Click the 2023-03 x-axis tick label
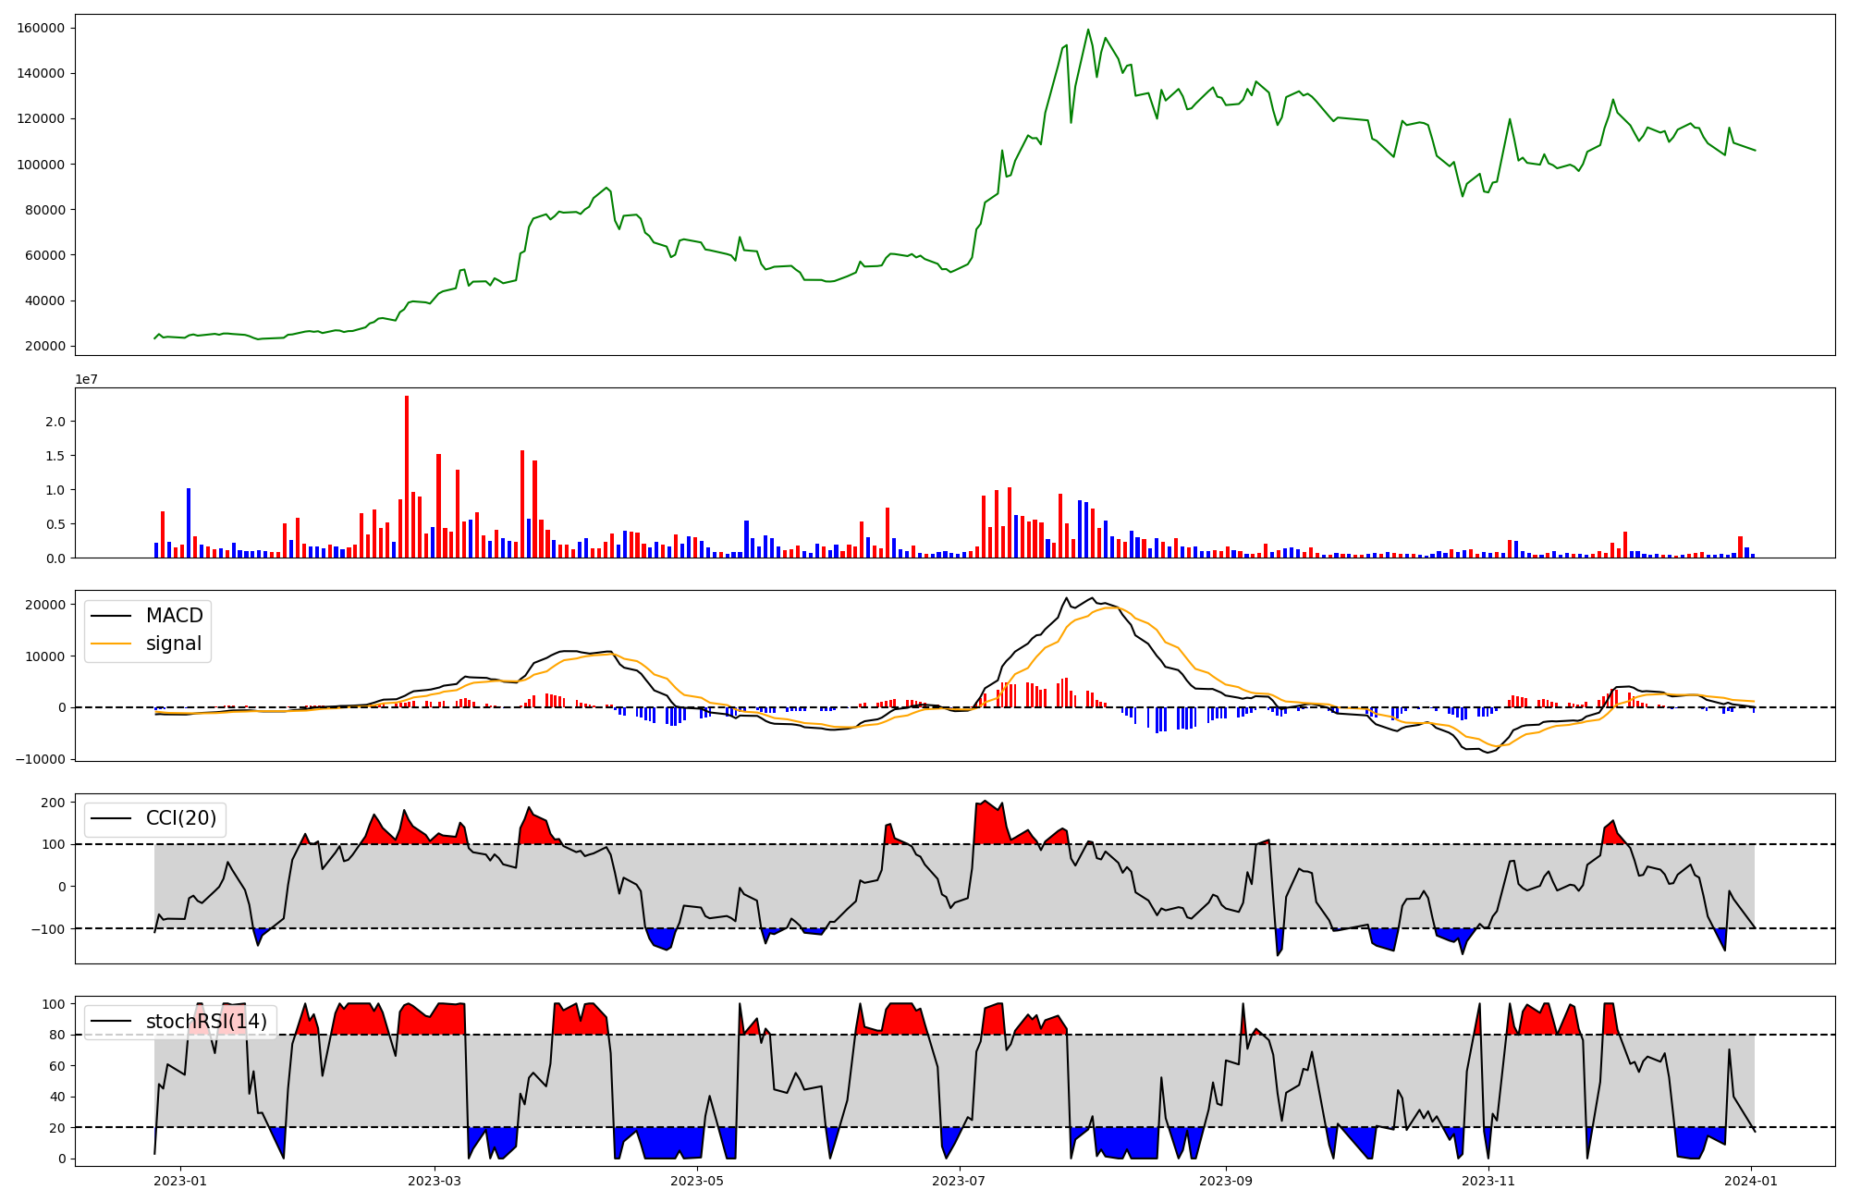Screen dimensions: 1849x1202 click(x=435, y=1181)
